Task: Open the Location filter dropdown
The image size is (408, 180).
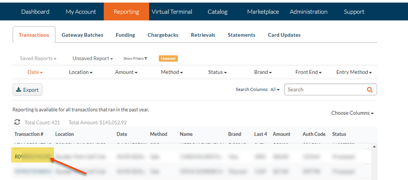Action: point(81,72)
